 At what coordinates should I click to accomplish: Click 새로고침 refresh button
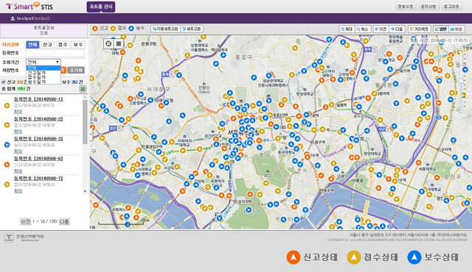pos(192,29)
